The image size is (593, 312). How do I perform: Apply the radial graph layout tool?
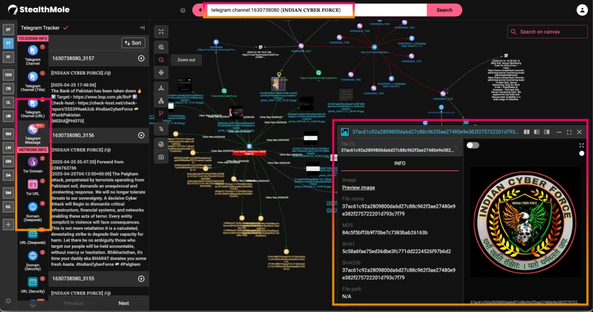pyautogui.click(x=161, y=88)
